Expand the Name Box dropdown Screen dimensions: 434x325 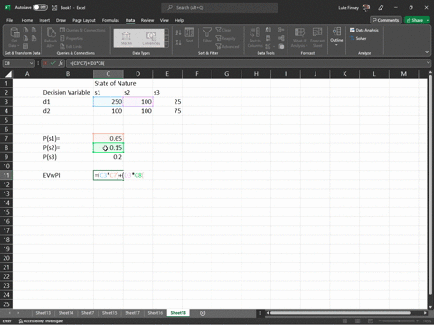coord(31,63)
